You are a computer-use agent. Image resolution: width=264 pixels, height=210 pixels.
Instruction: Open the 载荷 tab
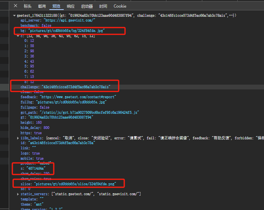point(42,6)
